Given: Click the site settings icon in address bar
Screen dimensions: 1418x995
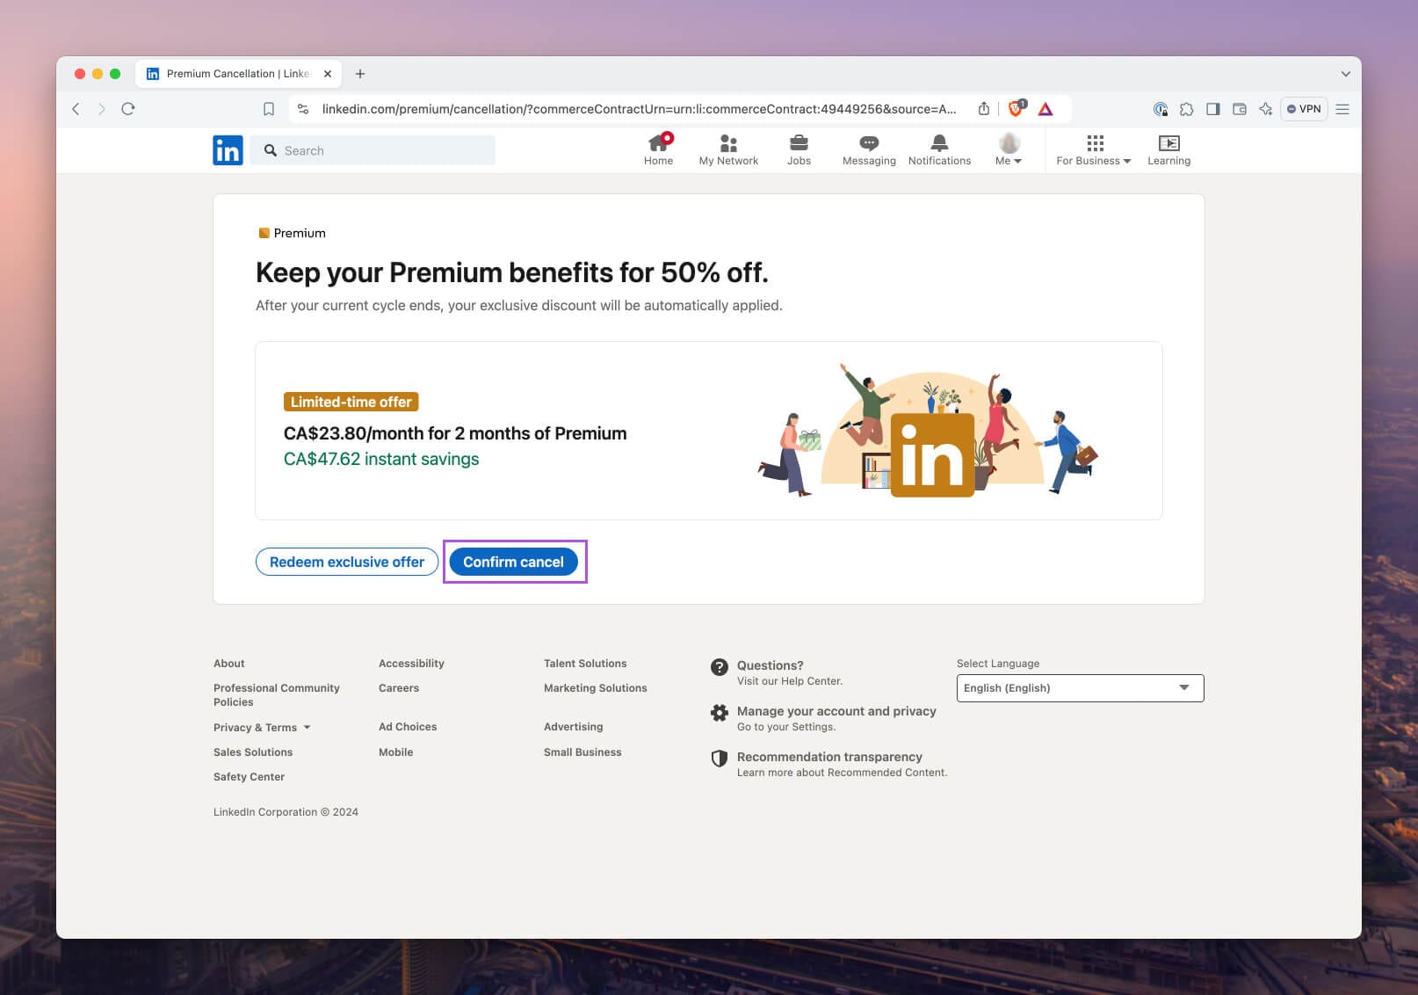Looking at the screenshot, I should click(x=303, y=109).
